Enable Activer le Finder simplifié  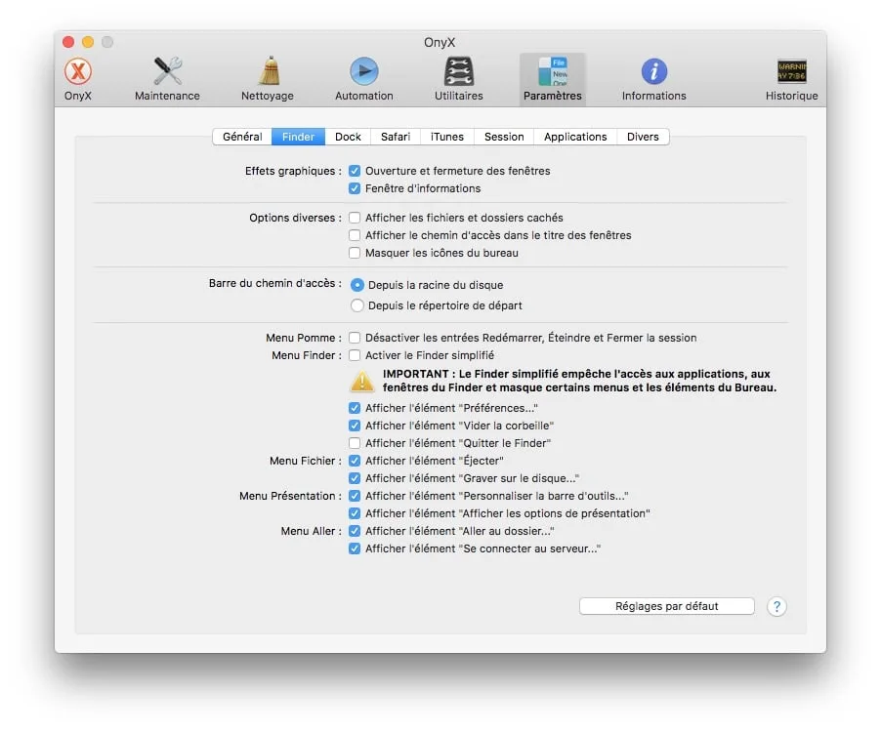click(355, 355)
